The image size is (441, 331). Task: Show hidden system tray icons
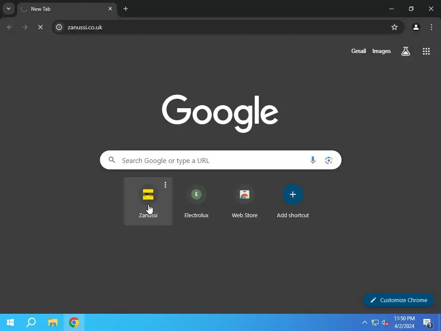[x=364, y=322]
